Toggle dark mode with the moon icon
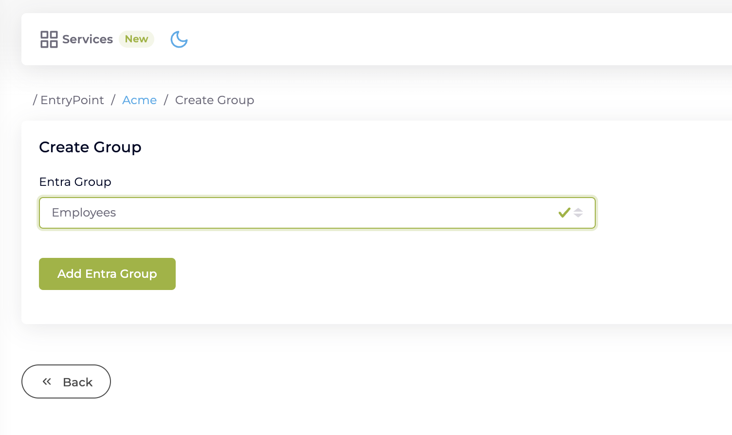 click(x=179, y=39)
